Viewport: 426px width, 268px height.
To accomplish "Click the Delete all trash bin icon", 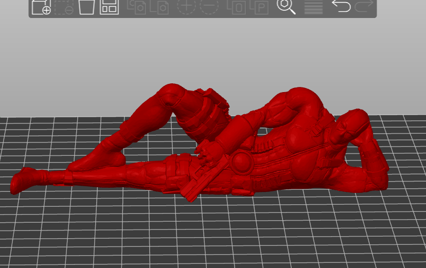I will tap(86, 7).
